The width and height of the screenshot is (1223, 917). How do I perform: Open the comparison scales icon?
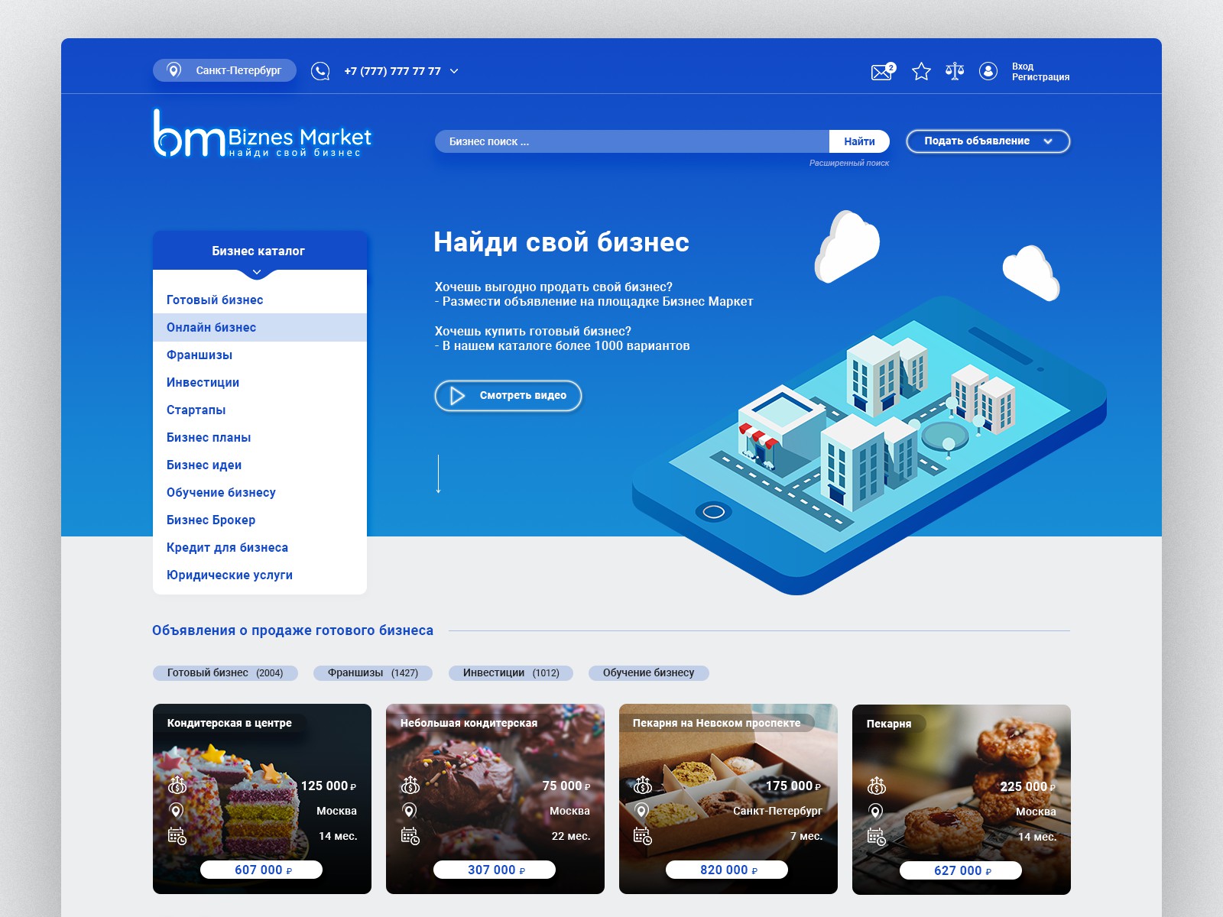(955, 71)
